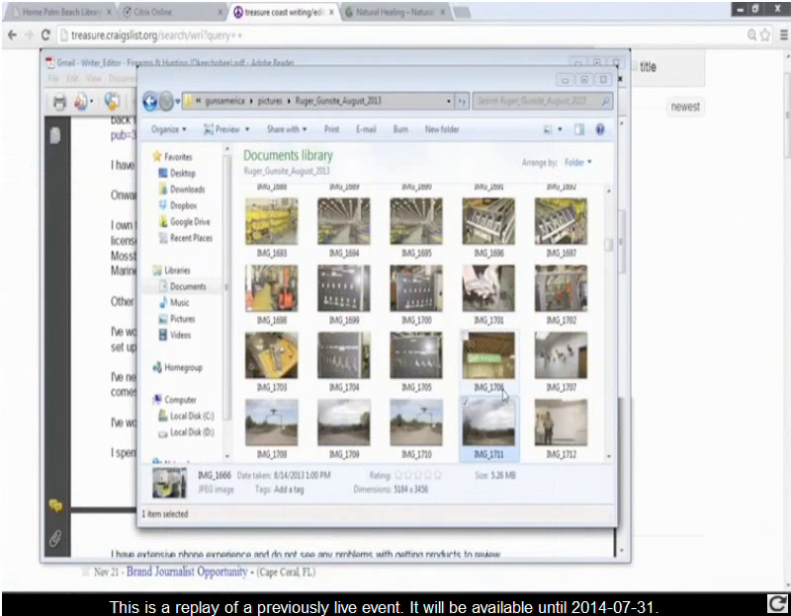Click the browser reload icon

pyautogui.click(x=45, y=35)
